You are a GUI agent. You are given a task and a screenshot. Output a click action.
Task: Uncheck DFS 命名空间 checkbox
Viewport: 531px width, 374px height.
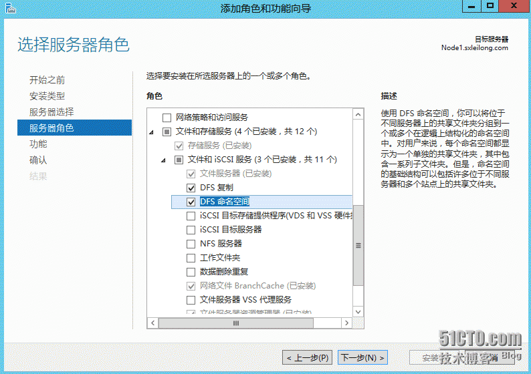click(x=191, y=202)
